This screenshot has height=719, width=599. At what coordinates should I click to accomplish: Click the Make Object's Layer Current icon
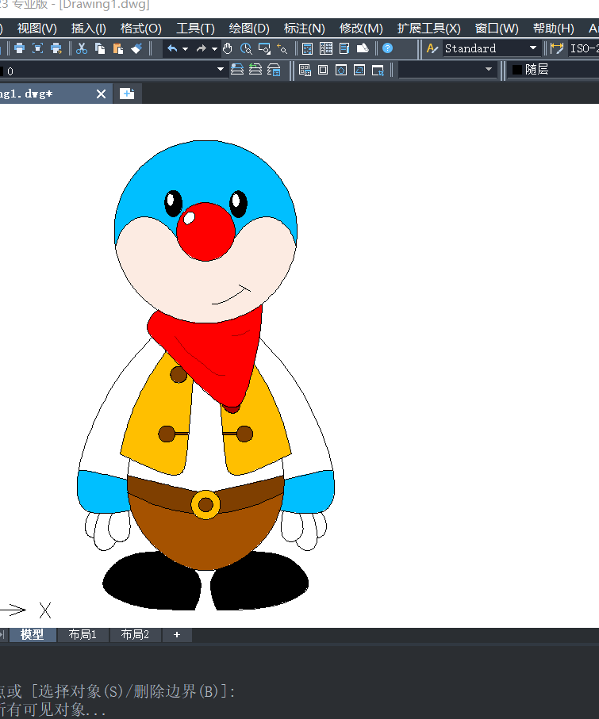click(x=237, y=70)
